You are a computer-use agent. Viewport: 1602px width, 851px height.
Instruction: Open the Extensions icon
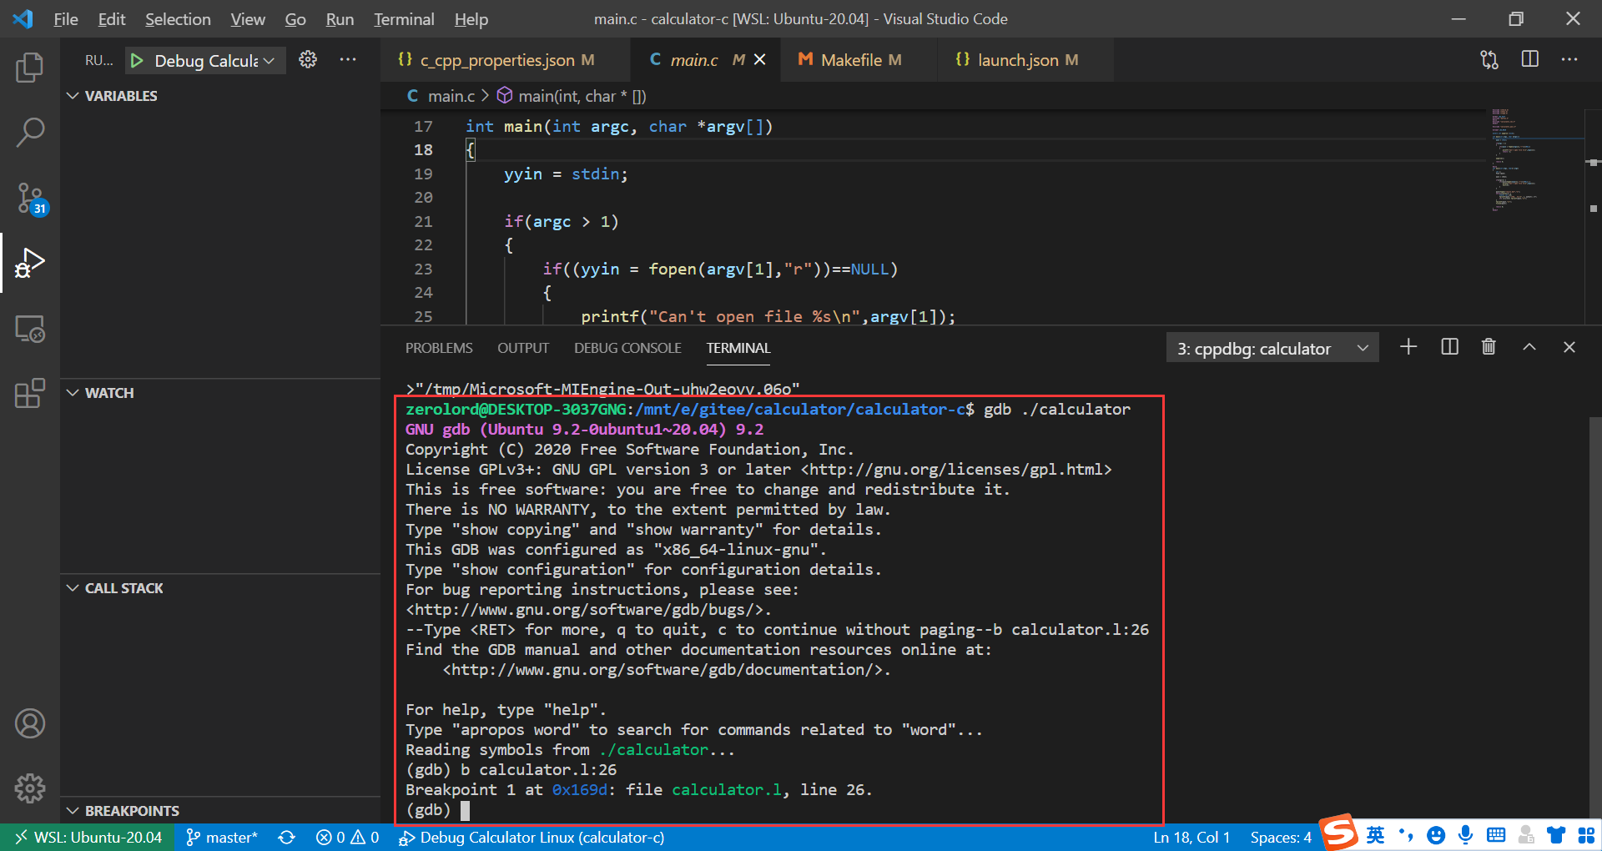click(30, 392)
